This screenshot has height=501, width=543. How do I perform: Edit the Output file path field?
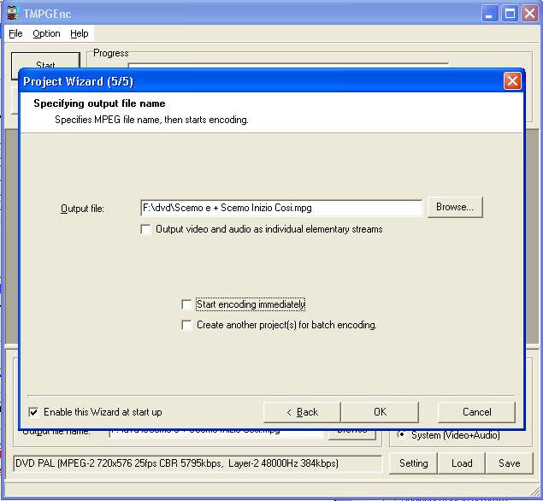click(281, 208)
